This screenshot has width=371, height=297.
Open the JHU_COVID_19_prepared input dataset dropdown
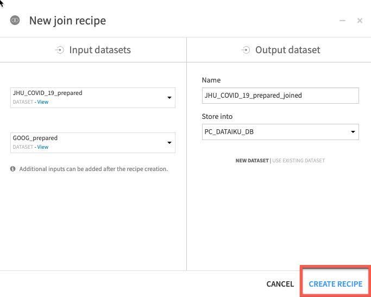[169, 98]
